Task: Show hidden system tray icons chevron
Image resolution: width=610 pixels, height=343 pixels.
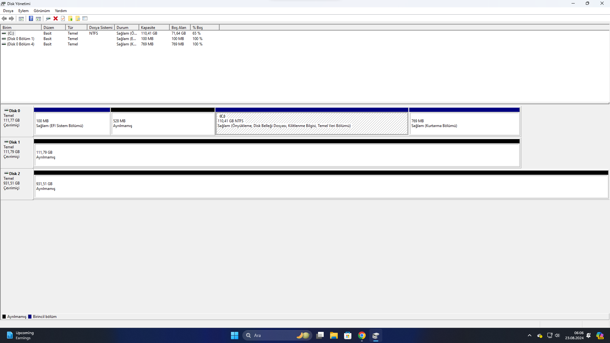Action: pyautogui.click(x=529, y=335)
